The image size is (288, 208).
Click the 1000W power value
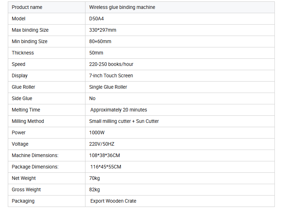tap(97, 132)
